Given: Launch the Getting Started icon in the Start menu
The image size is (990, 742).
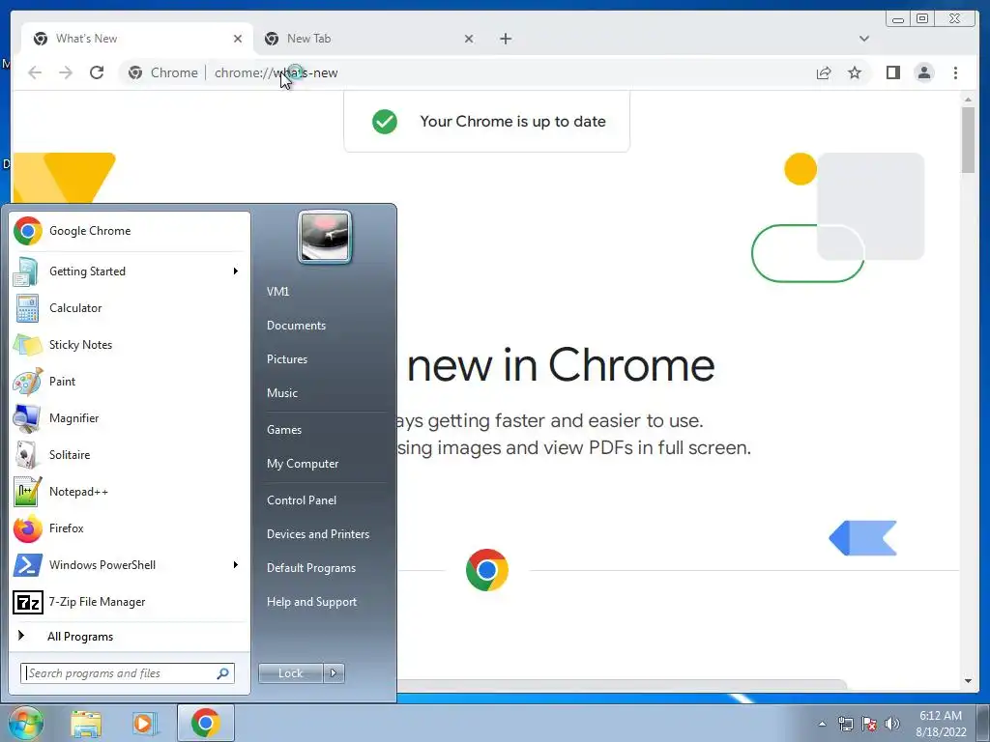Looking at the screenshot, I should click(x=26, y=271).
